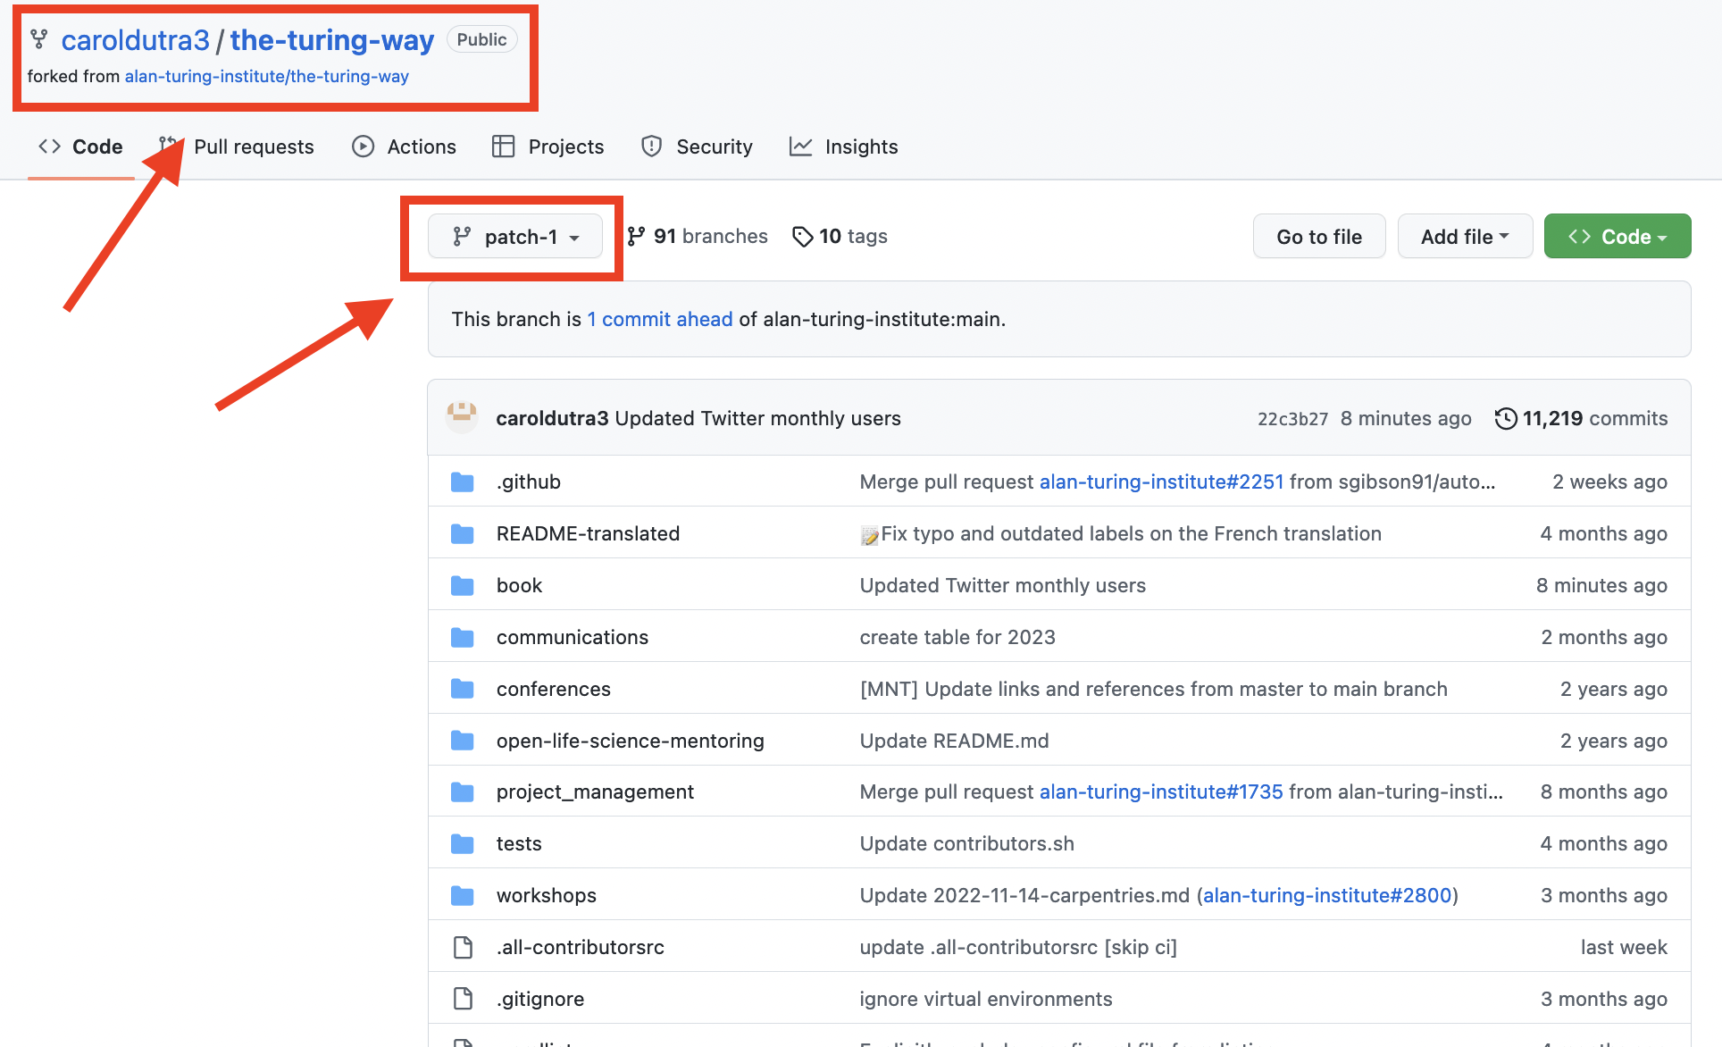Click the code brackets icon on the Code tab
The height and width of the screenshot is (1047, 1722).
[49, 146]
